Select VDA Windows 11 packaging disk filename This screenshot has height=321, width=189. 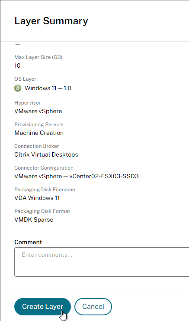[37, 198]
